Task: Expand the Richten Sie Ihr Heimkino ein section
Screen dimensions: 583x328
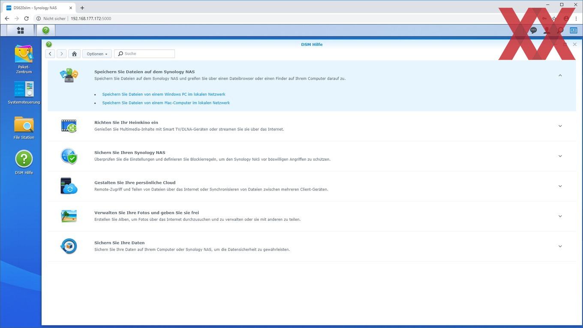Action: pos(560,126)
